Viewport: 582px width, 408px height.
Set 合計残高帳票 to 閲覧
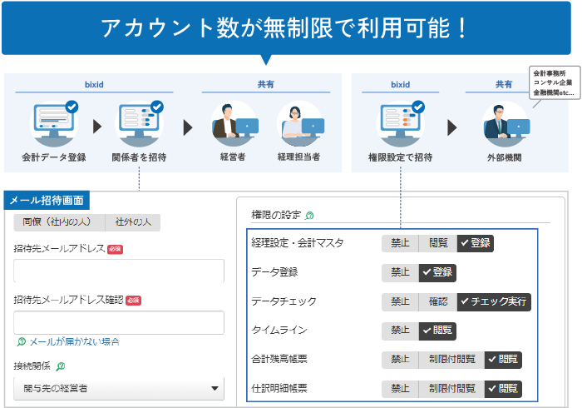pyautogui.click(x=503, y=360)
